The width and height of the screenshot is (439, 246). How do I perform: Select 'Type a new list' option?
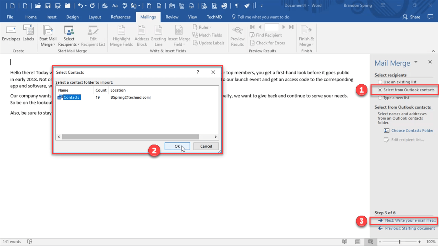pyautogui.click(x=393, y=98)
